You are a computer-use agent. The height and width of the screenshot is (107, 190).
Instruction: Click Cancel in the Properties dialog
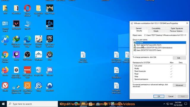(x=171, y=96)
